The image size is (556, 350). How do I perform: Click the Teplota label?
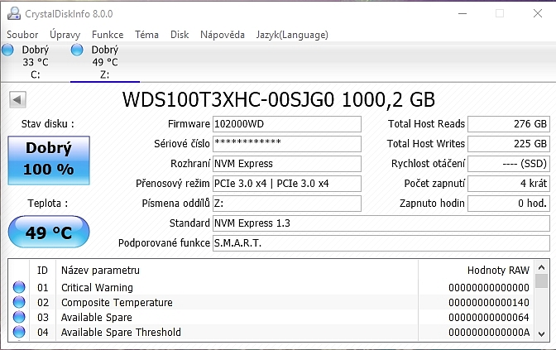click(47, 204)
